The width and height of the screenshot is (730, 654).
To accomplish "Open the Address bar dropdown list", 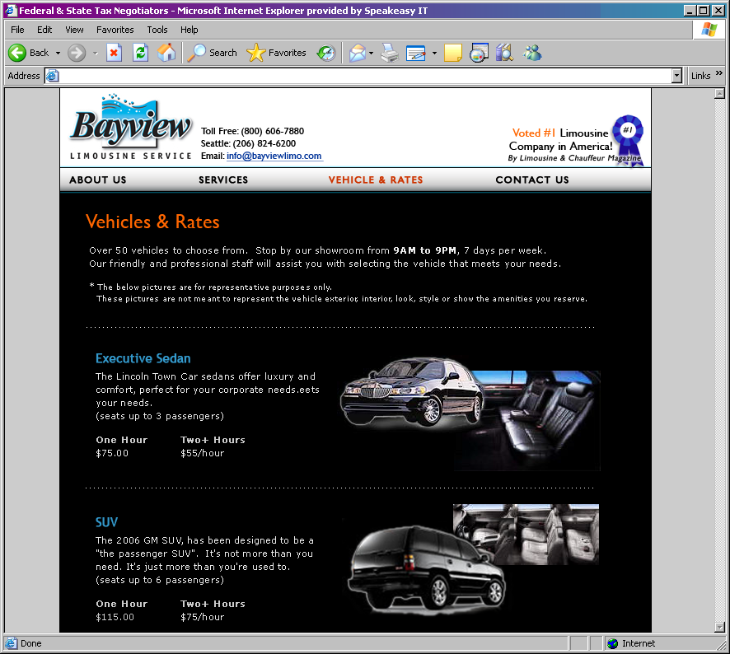I will click(x=677, y=76).
